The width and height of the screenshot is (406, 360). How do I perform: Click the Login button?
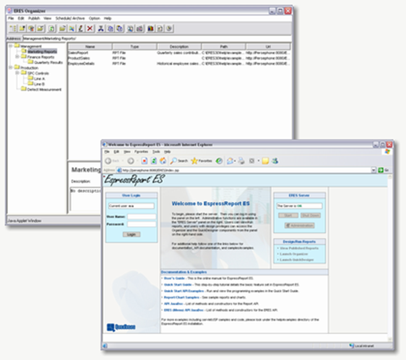(131, 234)
